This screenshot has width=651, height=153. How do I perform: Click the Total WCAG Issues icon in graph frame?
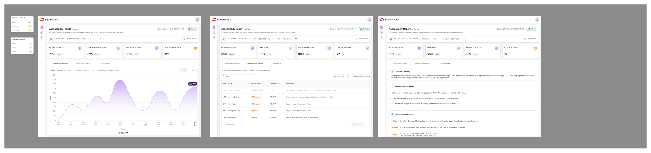(x=195, y=48)
